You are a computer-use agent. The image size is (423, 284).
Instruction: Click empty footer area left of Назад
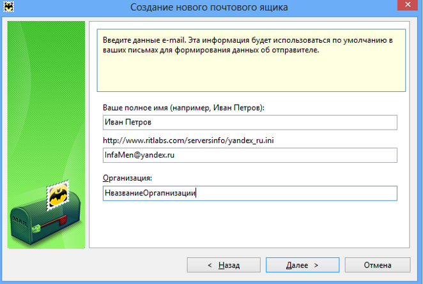coord(96,265)
